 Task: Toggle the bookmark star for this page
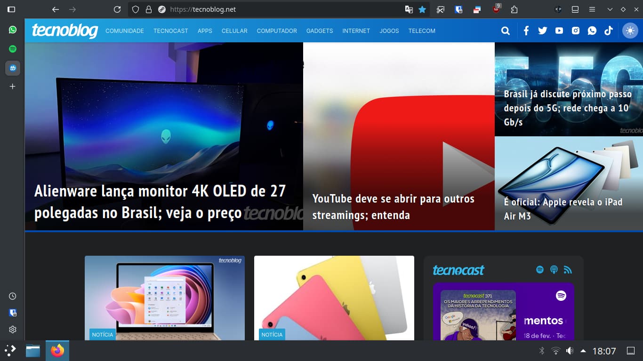pyautogui.click(x=422, y=9)
